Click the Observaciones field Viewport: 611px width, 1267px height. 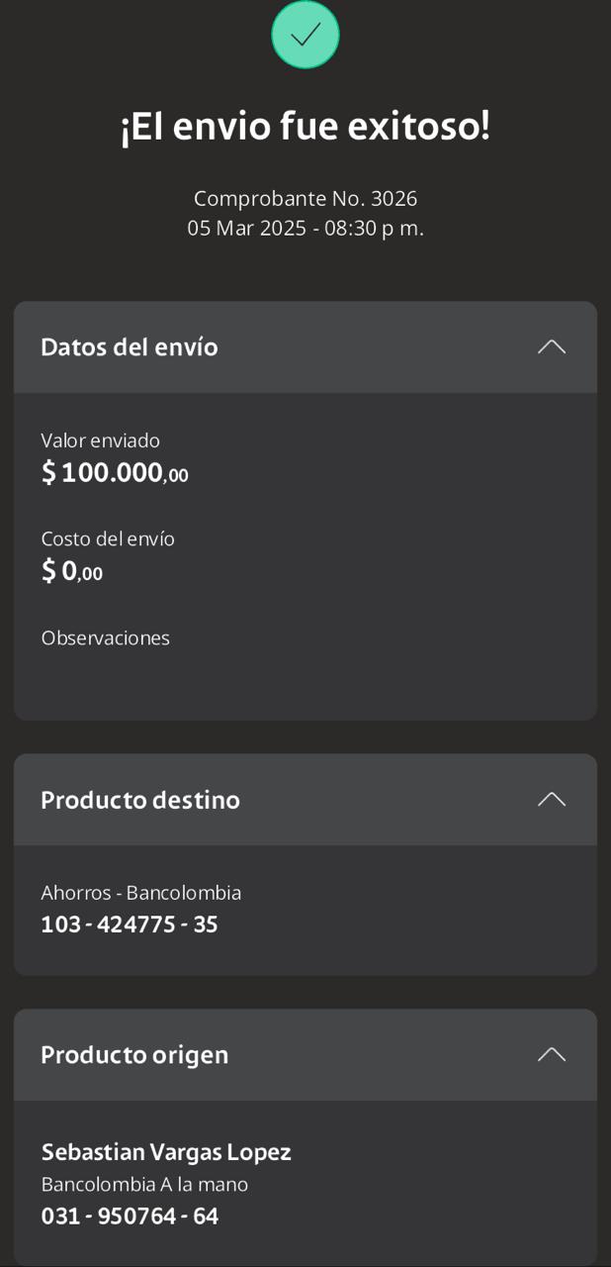pos(106,638)
